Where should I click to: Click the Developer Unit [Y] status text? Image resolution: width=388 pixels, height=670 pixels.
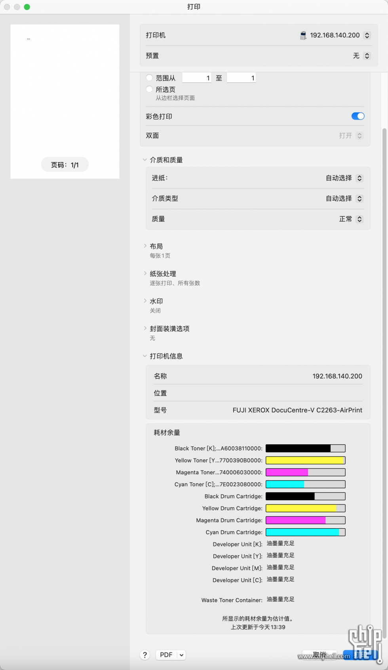coord(281,556)
